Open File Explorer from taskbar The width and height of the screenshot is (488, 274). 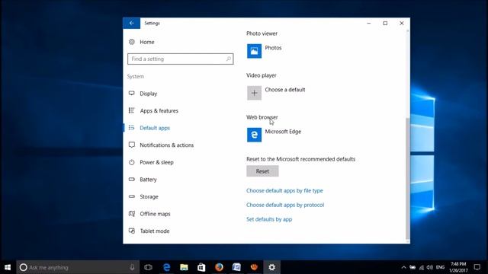click(184, 267)
